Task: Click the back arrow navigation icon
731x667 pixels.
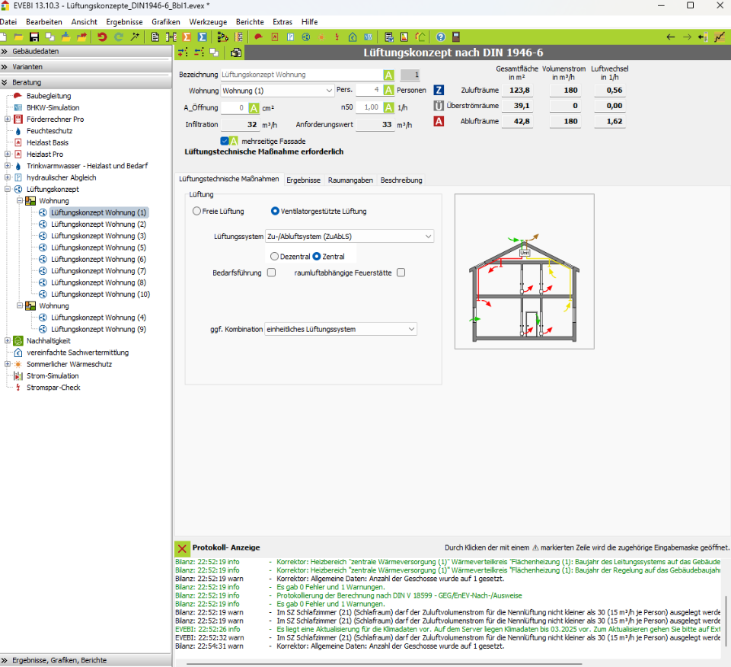Action: coord(670,37)
